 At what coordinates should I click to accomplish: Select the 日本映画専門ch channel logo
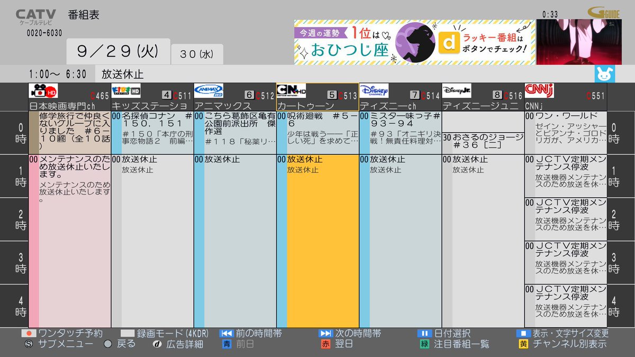coord(43,91)
